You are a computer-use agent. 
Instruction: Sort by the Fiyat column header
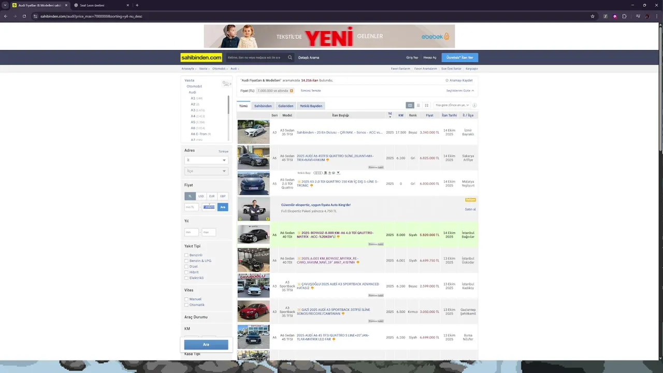coord(429,116)
